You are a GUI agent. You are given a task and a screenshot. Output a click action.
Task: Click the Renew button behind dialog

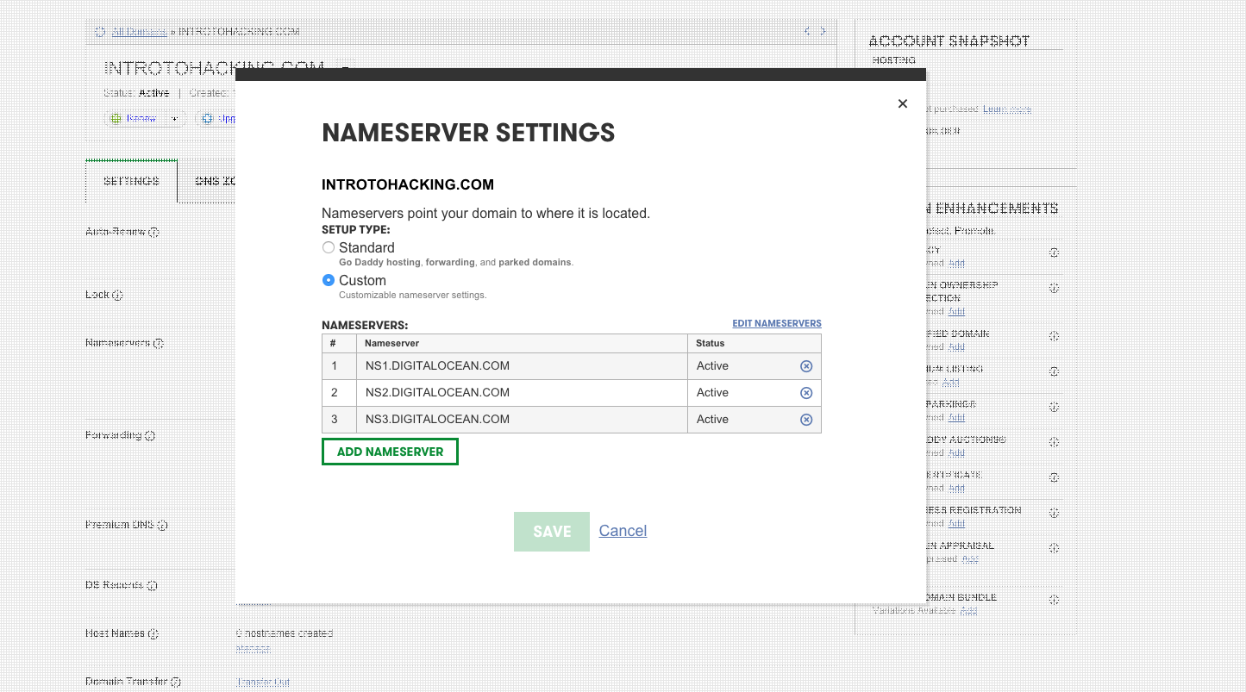134,119
